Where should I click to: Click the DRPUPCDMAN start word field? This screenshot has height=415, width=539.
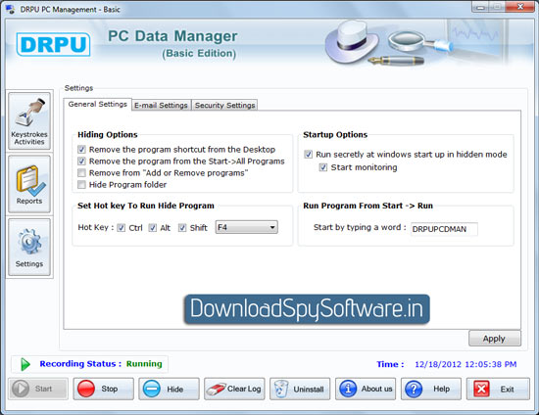pos(444,229)
